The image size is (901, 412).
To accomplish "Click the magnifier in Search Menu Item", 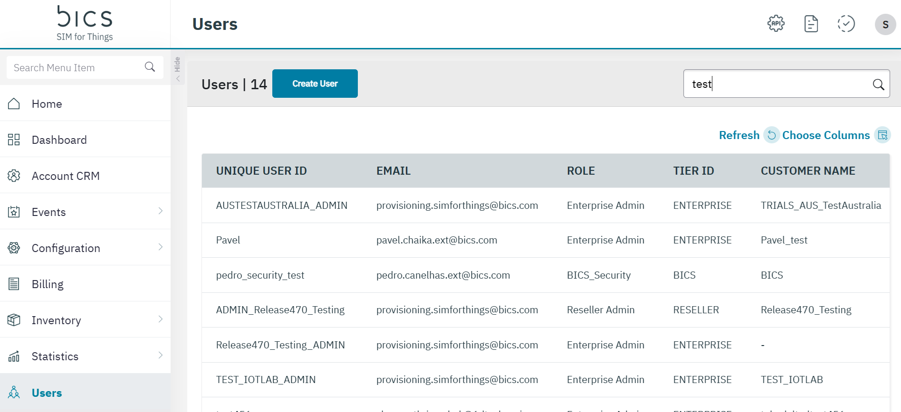I will click(x=150, y=67).
